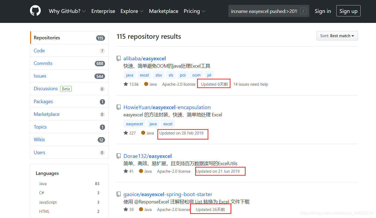Image resolution: width=376 pixels, height=218 pixels.
Task: Open the Sort: Best match dropdown
Action: [x=337, y=36]
